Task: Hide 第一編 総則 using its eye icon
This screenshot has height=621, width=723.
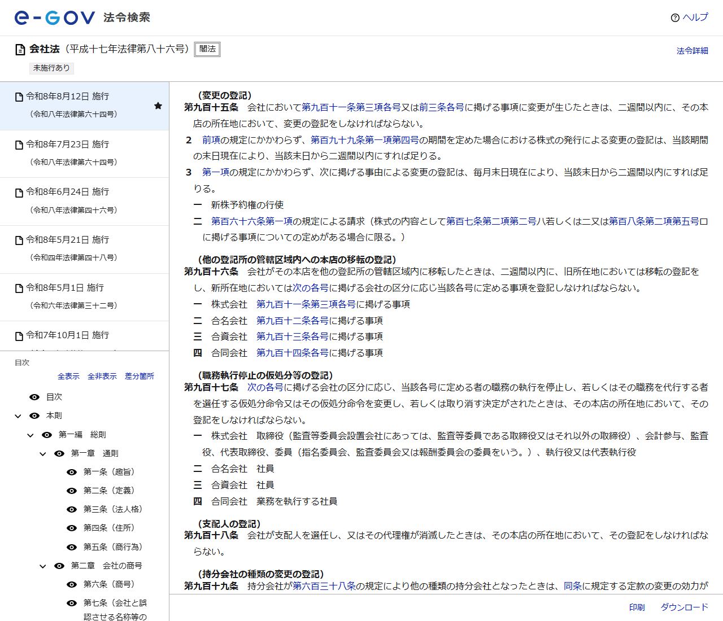Action: 47,435
